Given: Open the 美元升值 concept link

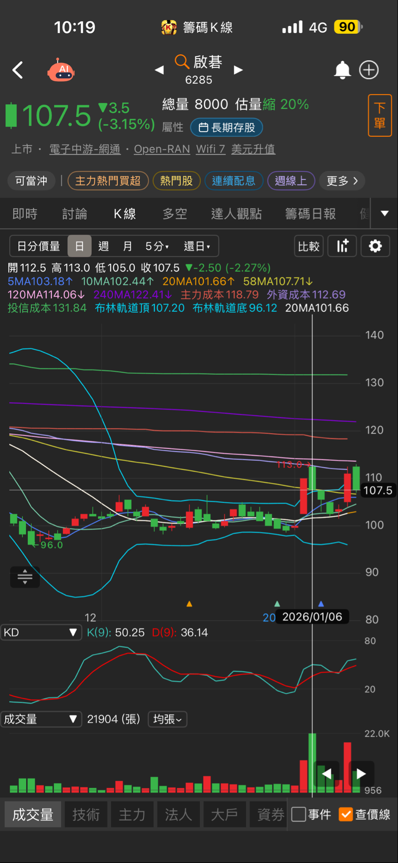Looking at the screenshot, I should click(253, 149).
